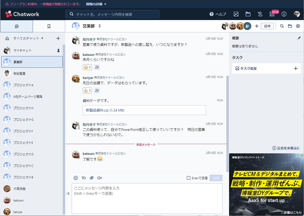
Task: Collapse the side panel with arrow beside input
Action: coord(68,193)
